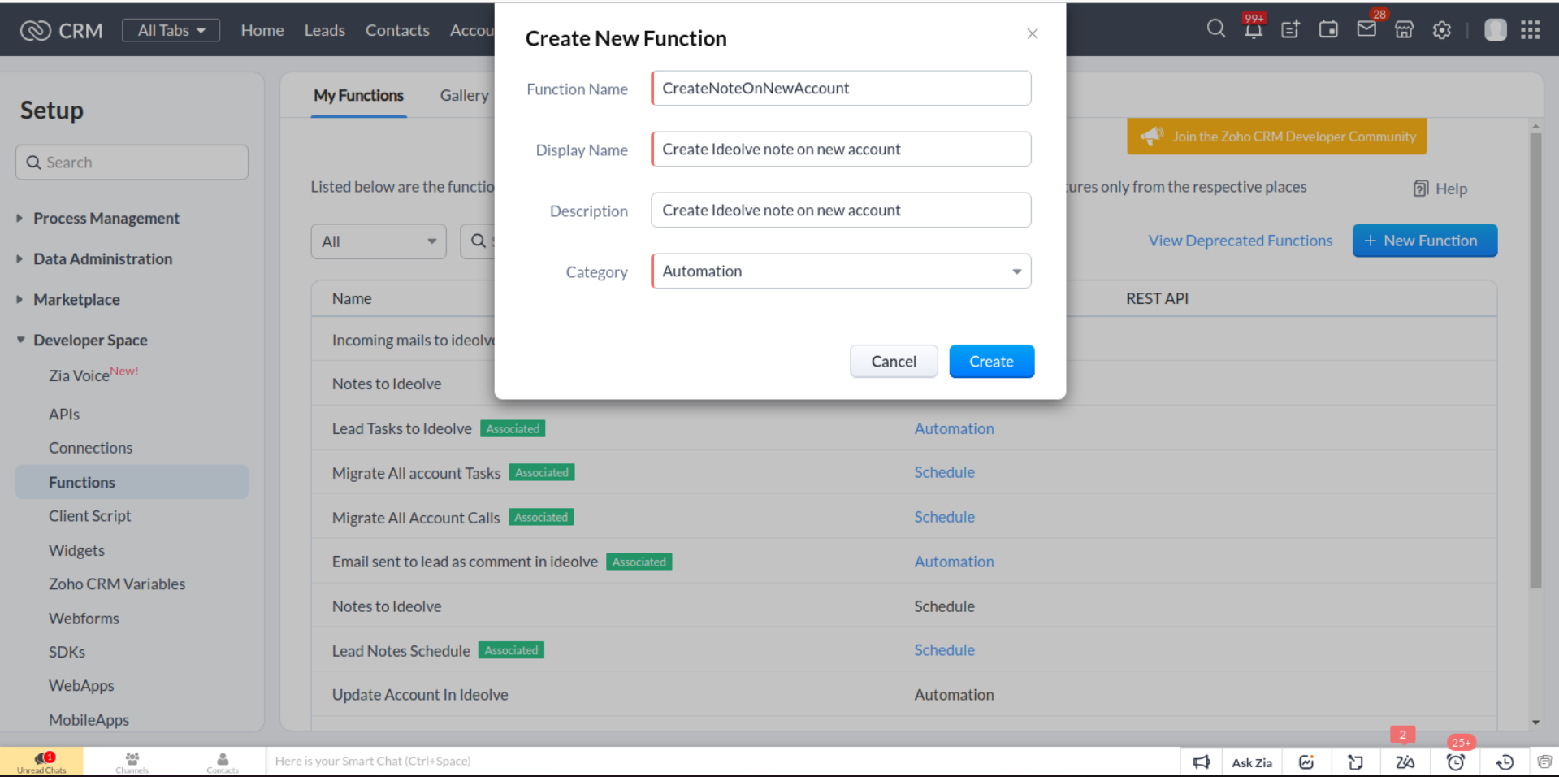Click Schedule link for Migrate All Account Calls

coord(944,517)
